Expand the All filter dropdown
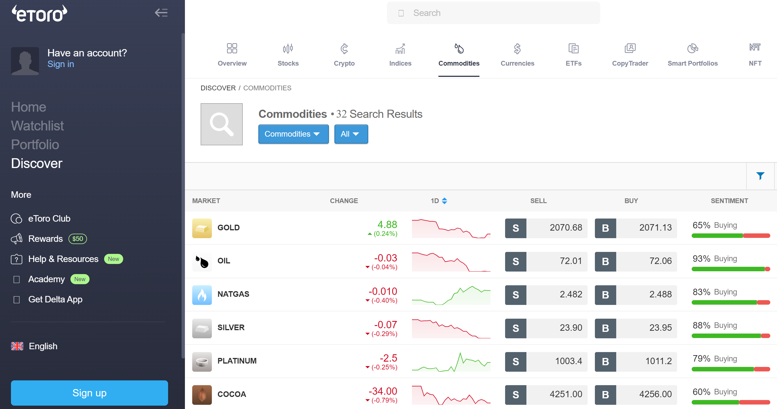Viewport: 777px width, 409px height. pos(351,134)
